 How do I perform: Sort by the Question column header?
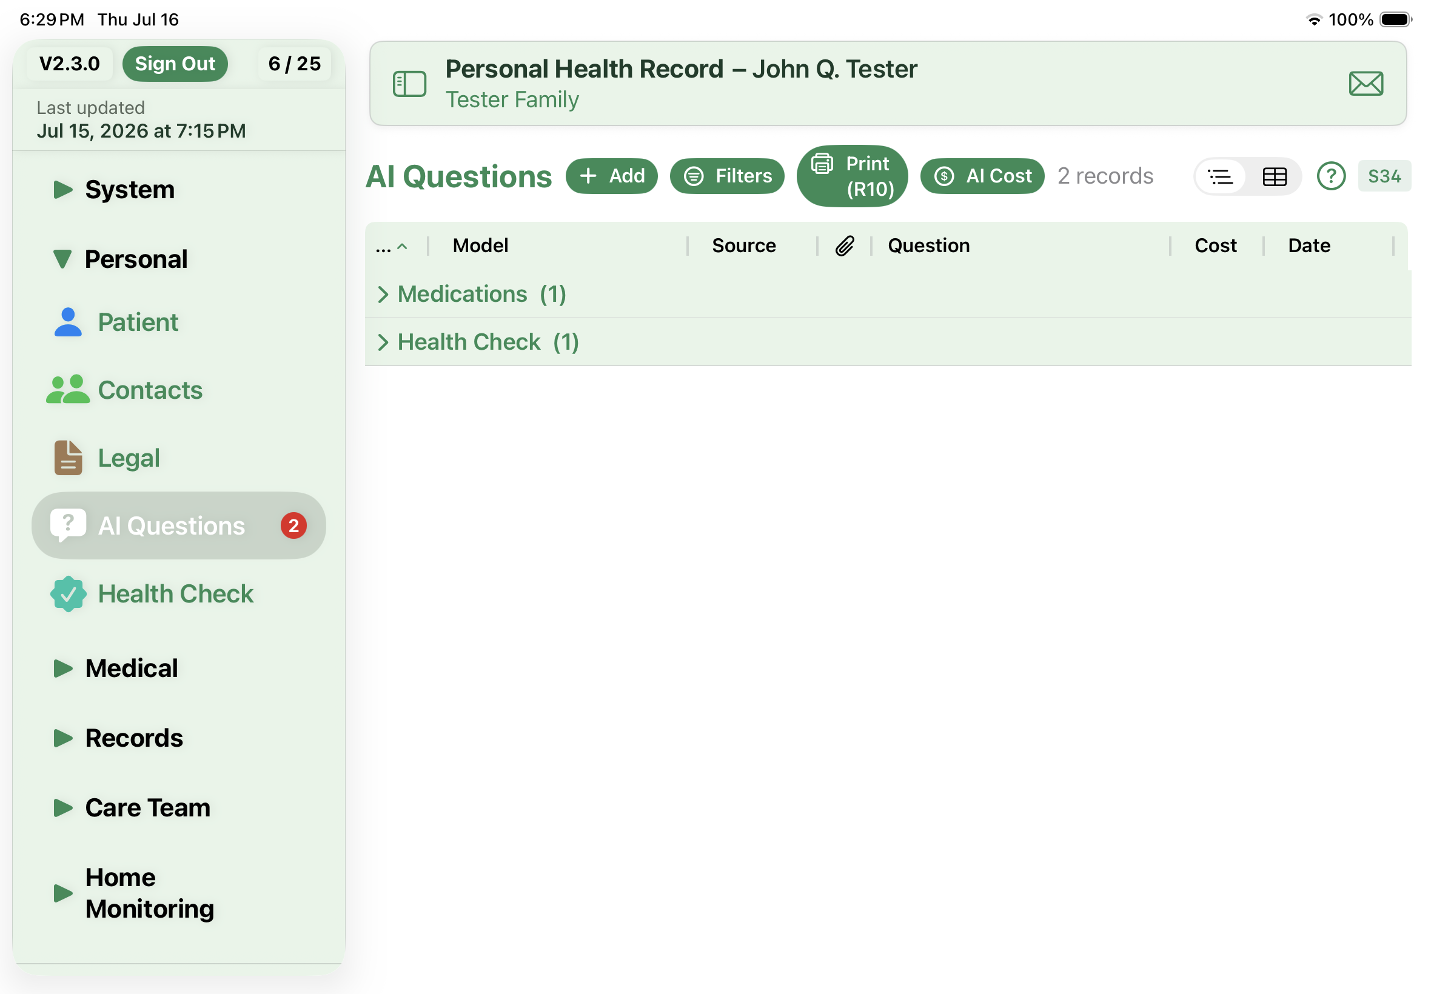pos(928,245)
